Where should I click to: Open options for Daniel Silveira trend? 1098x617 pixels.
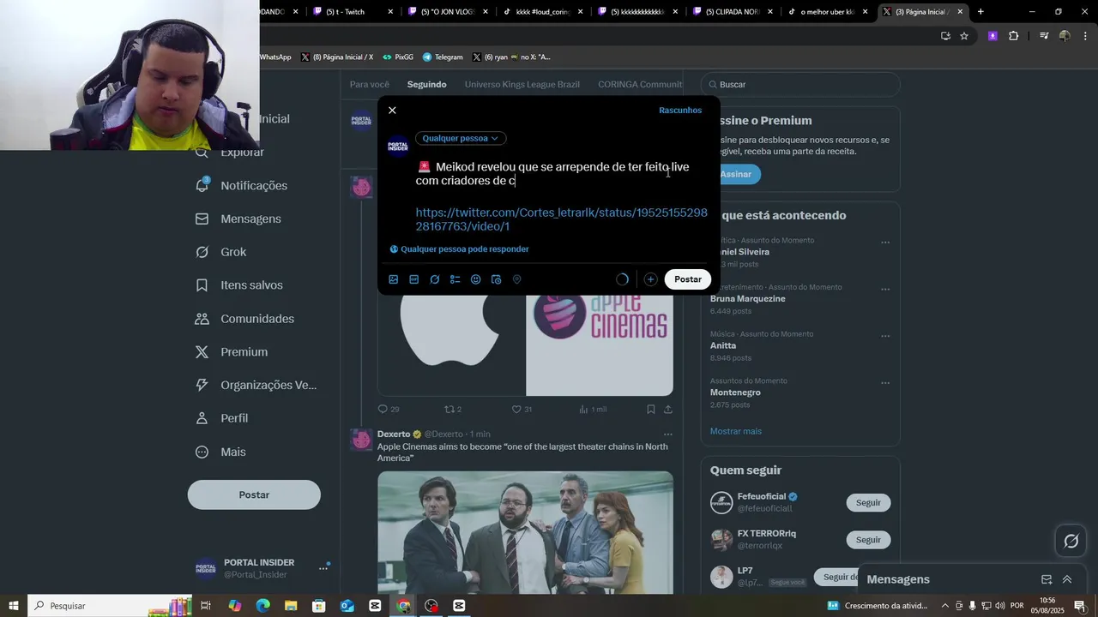point(885,243)
